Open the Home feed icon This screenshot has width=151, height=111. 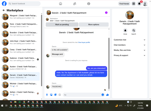pos(60,4)
